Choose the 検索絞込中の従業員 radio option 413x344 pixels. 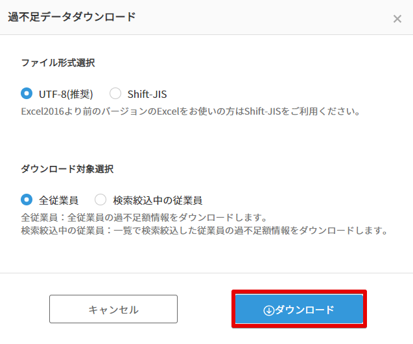pos(100,200)
